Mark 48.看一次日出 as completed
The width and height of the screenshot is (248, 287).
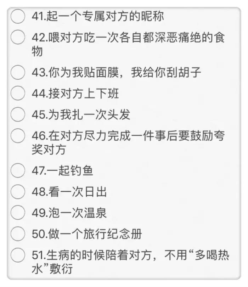point(18,192)
